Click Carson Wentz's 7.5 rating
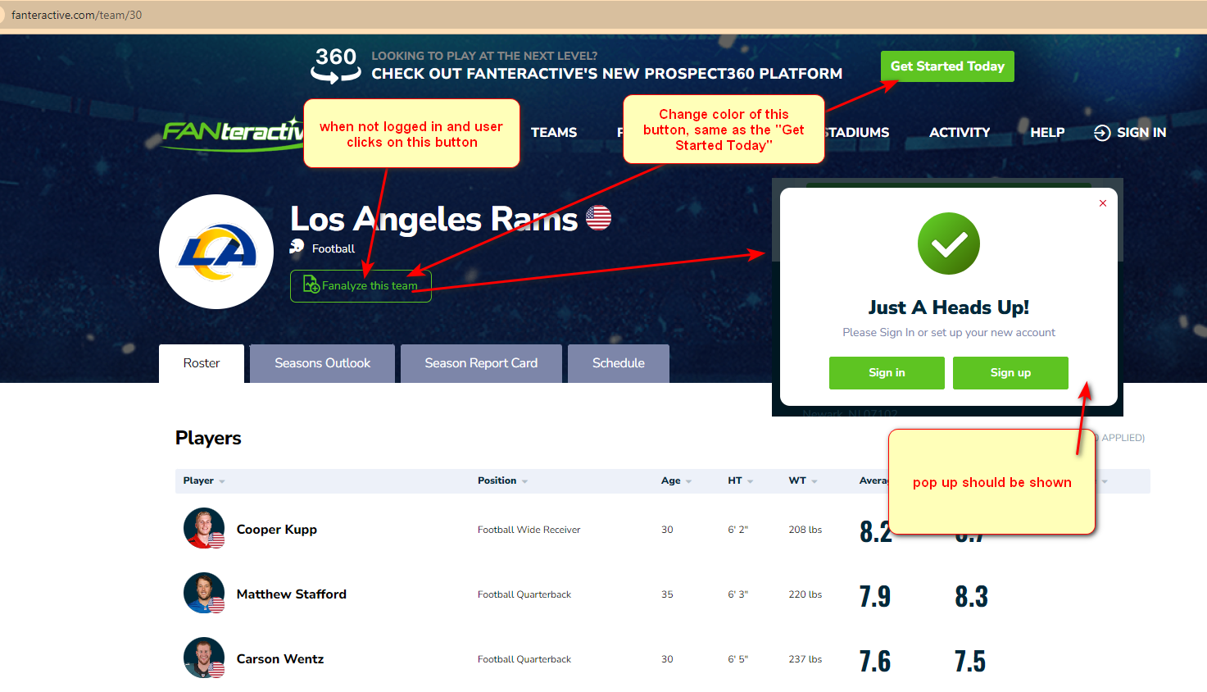This screenshot has width=1207, height=692. pyautogui.click(x=970, y=661)
